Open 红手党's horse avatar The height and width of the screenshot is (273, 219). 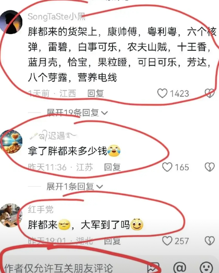click(x=11, y=215)
